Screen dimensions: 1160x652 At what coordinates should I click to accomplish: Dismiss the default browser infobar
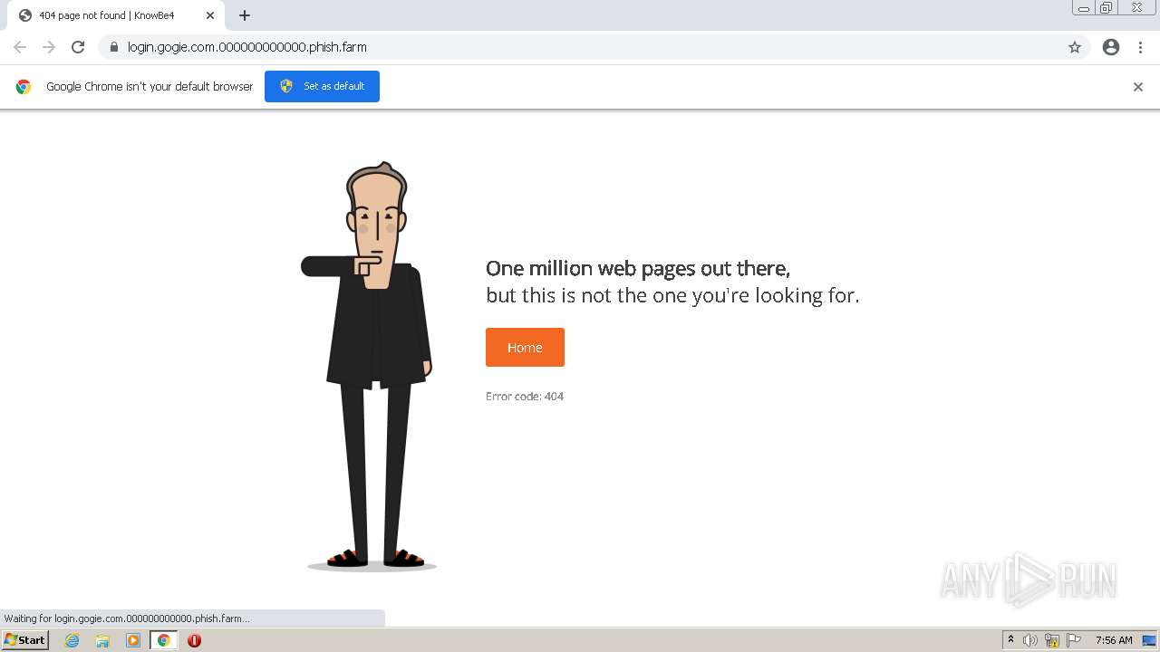(x=1138, y=87)
